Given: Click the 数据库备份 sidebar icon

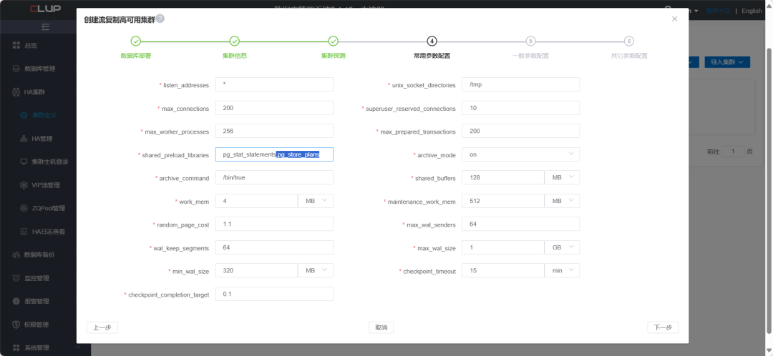Looking at the screenshot, I should coord(16,254).
